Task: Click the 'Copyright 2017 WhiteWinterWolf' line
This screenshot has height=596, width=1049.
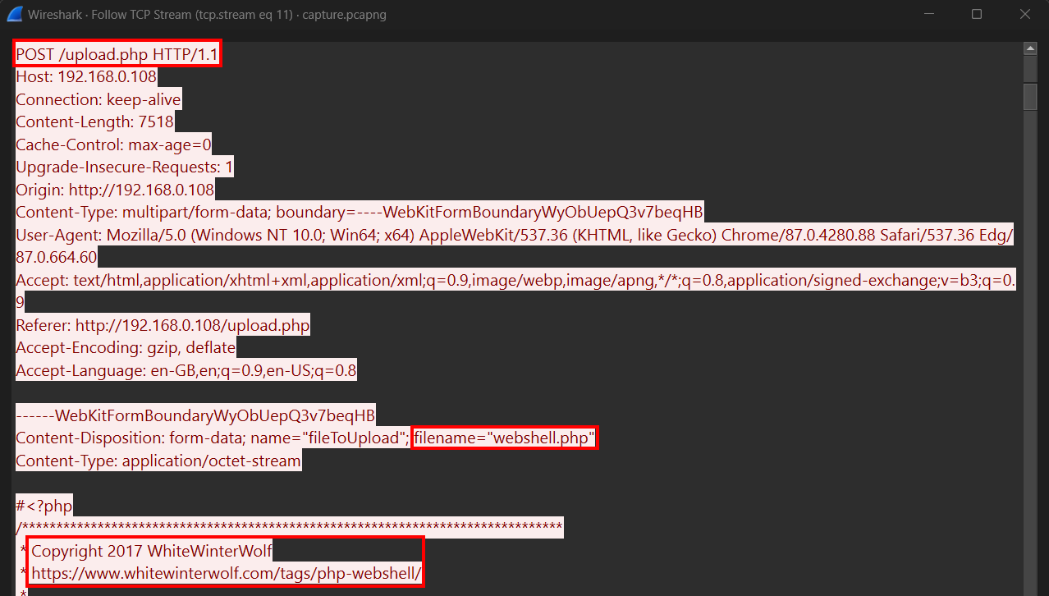Action: point(152,551)
